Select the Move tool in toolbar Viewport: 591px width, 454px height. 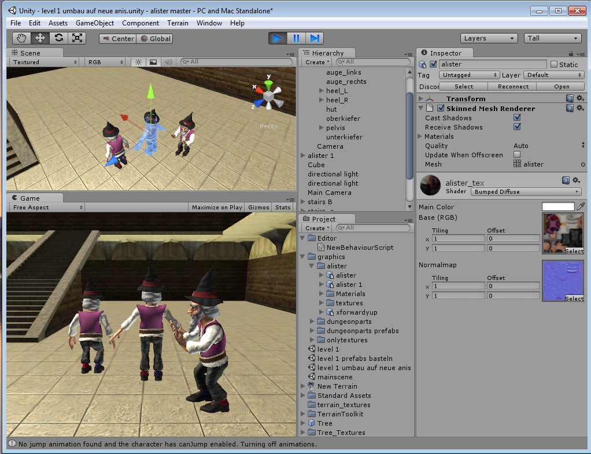(40, 38)
